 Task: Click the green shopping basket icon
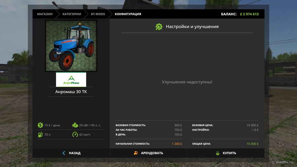(x=217, y=153)
